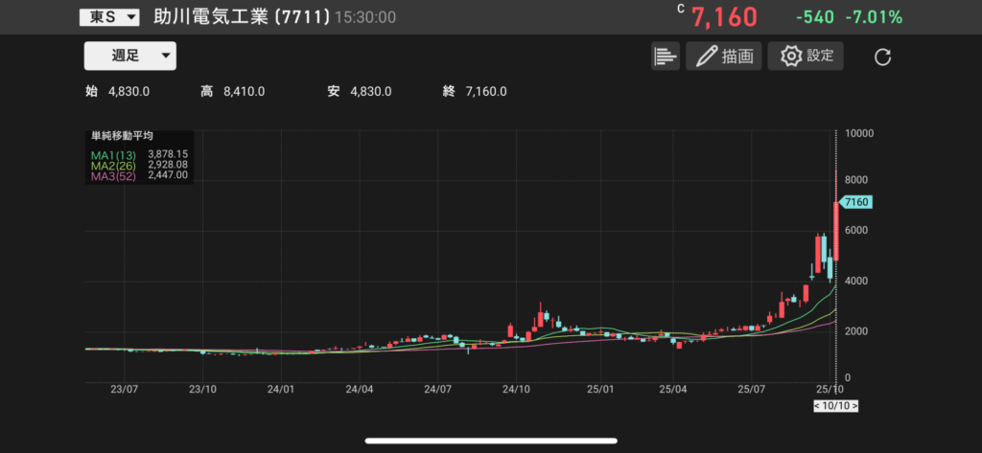Click the arrow on 週足 selector
The image size is (982, 453).
[x=166, y=56]
